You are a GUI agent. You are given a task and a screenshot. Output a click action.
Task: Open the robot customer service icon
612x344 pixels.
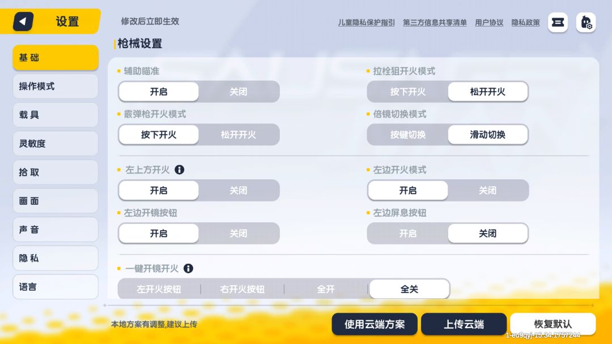pos(586,22)
